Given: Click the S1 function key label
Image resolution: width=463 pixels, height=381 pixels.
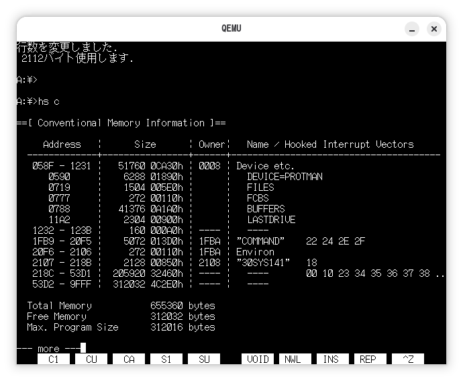Looking at the screenshot, I should 166,359.
